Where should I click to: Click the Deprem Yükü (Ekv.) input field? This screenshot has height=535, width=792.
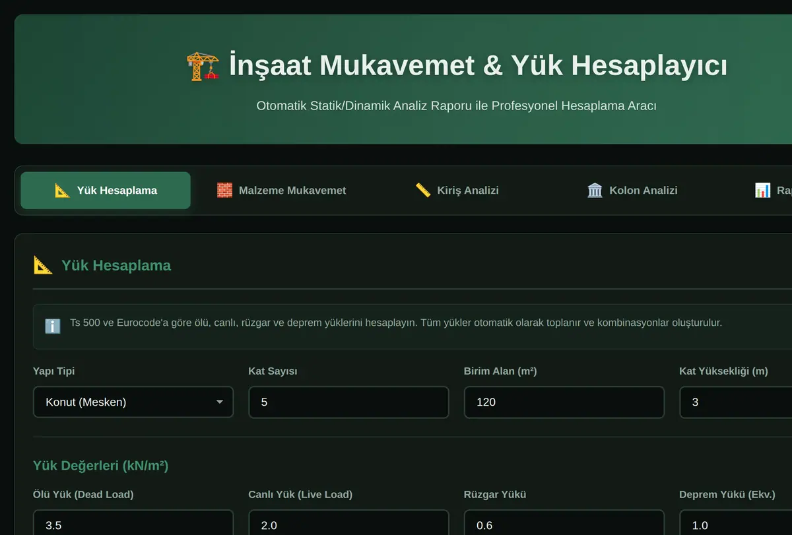click(x=736, y=522)
